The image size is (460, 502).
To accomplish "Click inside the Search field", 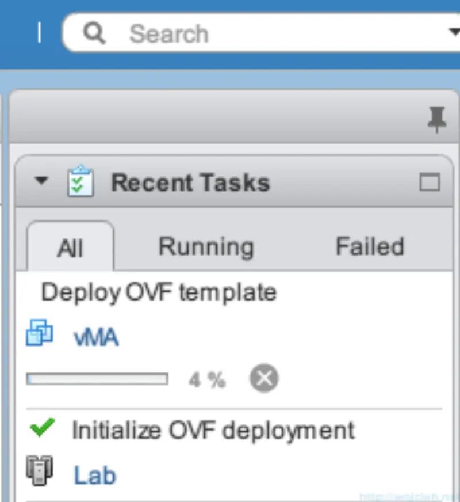I will [201, 33].
